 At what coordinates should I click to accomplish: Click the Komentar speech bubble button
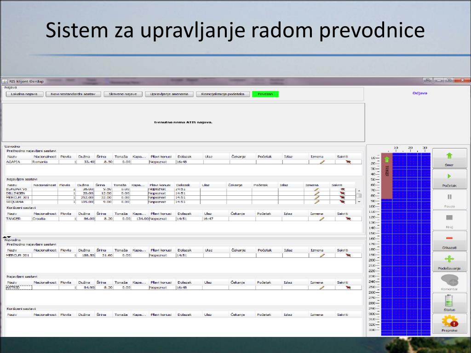click(x=449, y=283)
